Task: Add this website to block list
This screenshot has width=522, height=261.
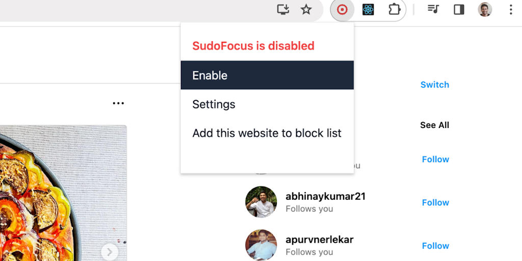Action: click(267, 134)
